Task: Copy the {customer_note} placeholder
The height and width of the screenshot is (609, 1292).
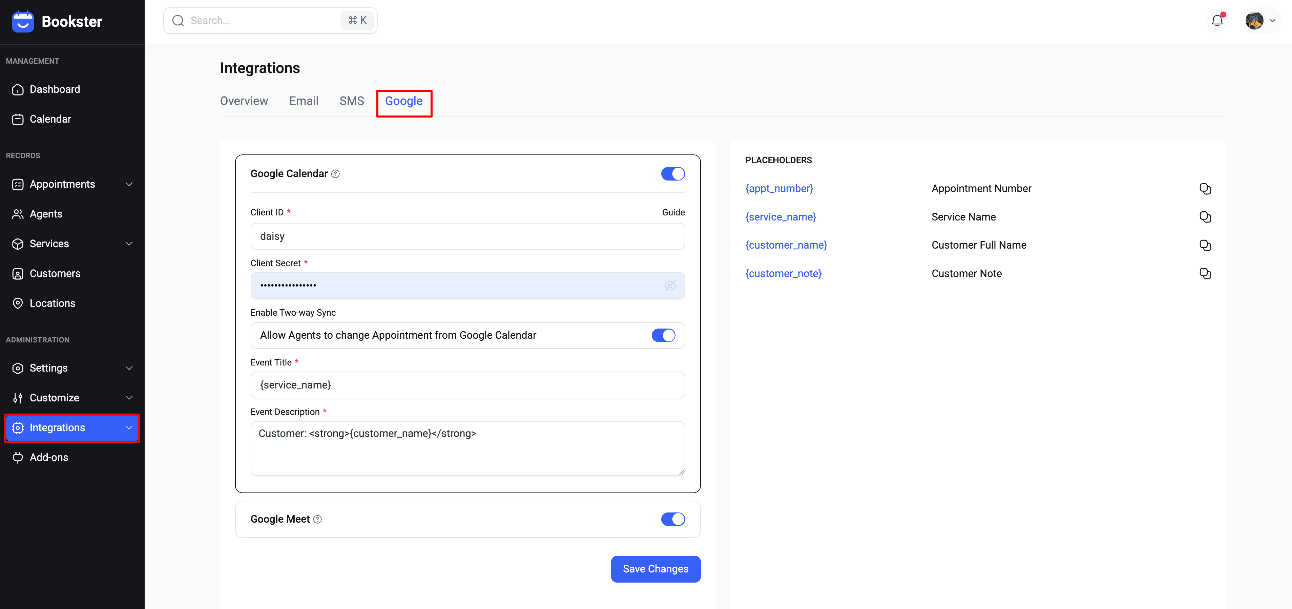Action: pyautogui.click(x=1205, y=273)
